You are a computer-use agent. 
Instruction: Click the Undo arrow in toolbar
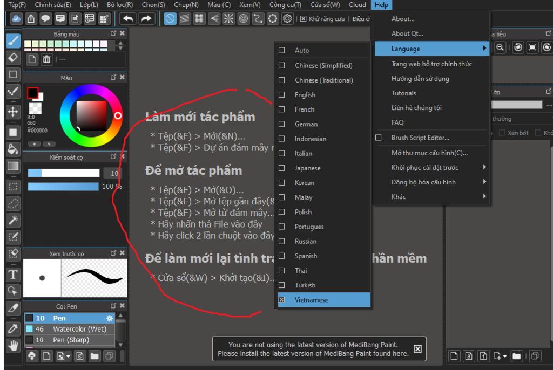click(128, 19)
